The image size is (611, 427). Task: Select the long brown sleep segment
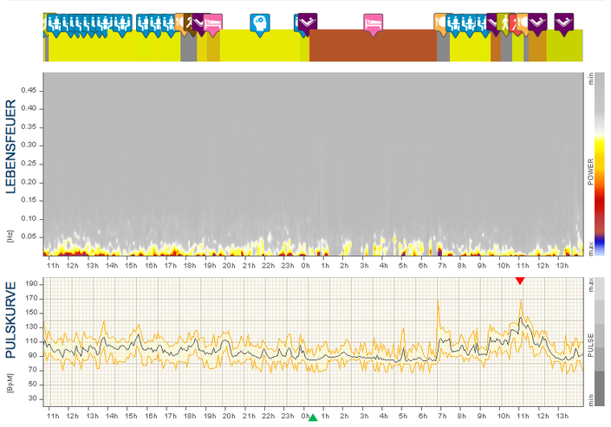pyautogui.click(x=373, y=46)
